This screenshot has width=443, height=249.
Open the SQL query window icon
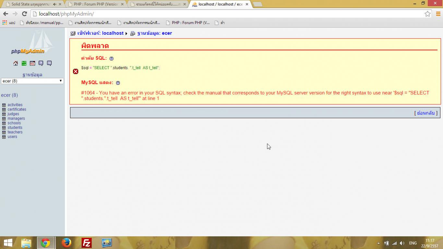point(32,63)
